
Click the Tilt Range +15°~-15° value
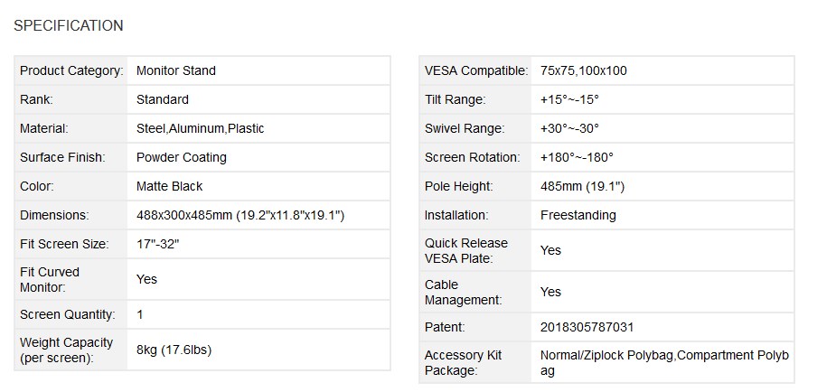[x=569, y=99]
